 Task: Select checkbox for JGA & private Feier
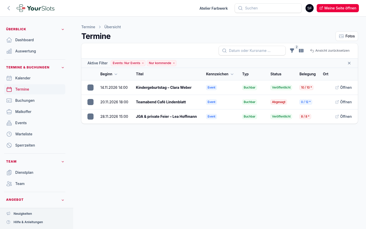[x=90, y=117]
